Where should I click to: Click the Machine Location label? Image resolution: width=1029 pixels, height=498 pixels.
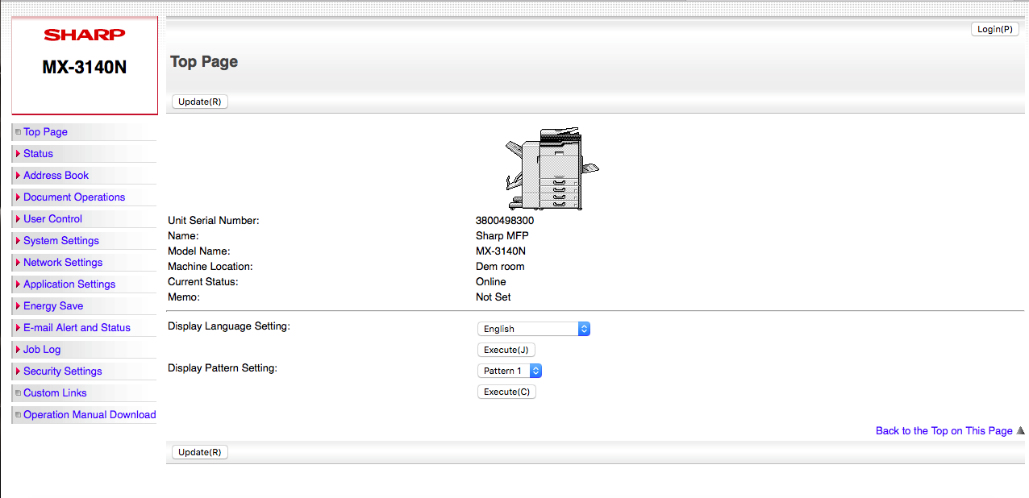[210, 266]
